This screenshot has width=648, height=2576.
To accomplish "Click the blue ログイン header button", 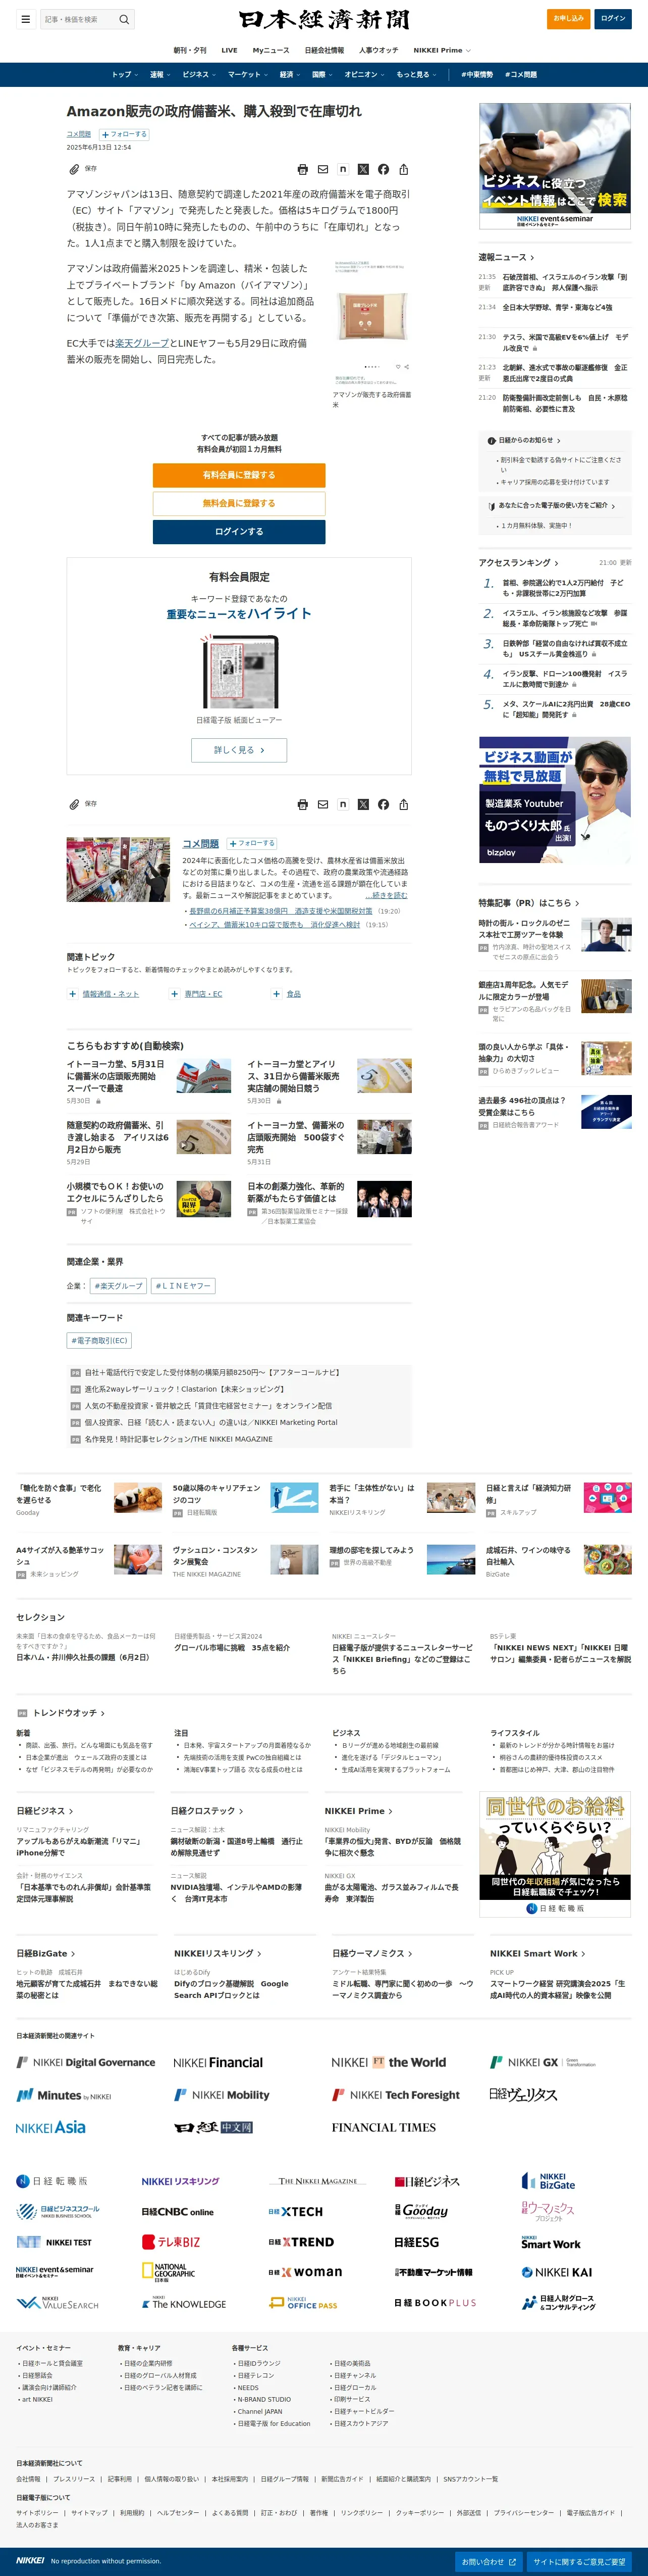I will coord(613,19).
